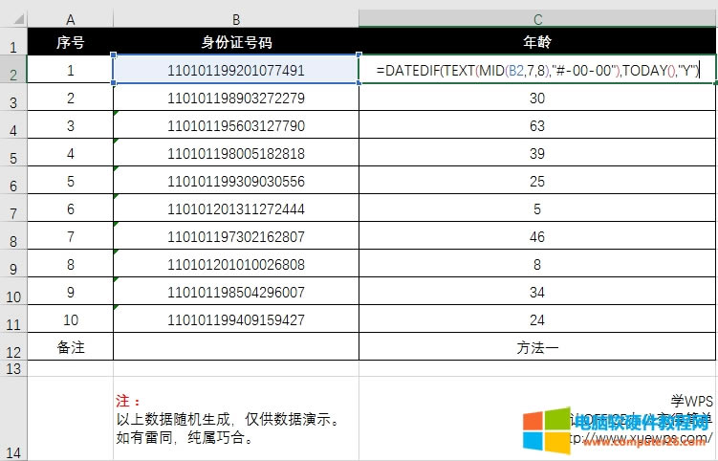The width and height of the screenshot is (718, 461).
Task: Click the select-all corner of the sheet
Action: [13, 18]
